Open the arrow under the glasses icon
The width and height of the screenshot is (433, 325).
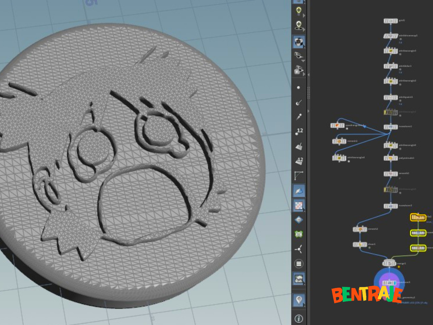303,61
